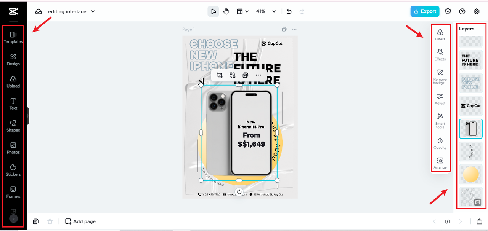Click the CapCut logo icon
488x231 pixels.
13,11
